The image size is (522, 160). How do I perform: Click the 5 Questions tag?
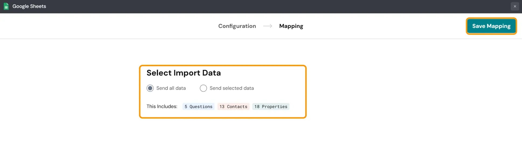[198, 106]
